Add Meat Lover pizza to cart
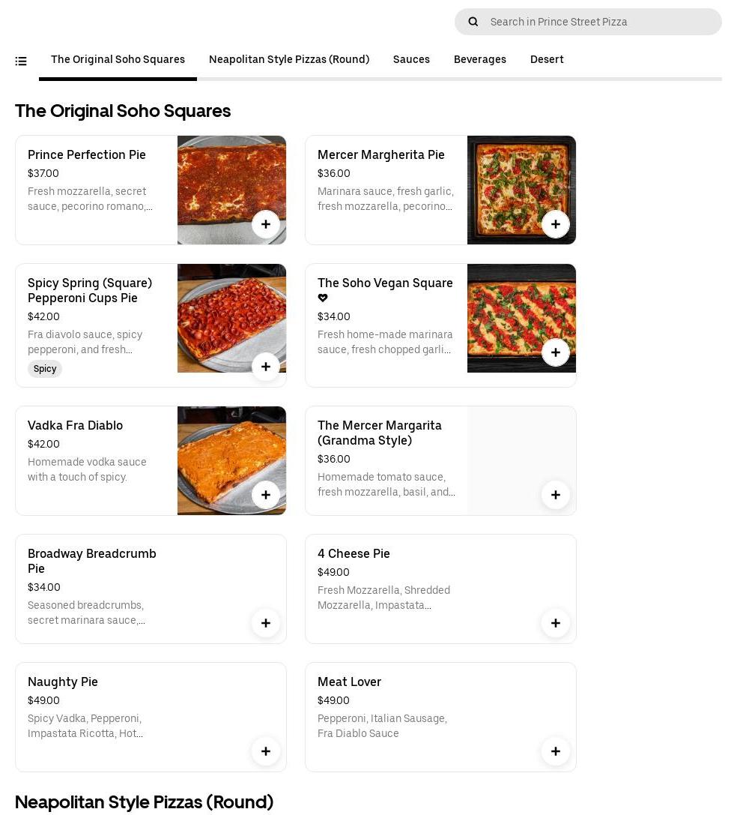Viewport: 737px width, 815px height. (x=556, y=751)
